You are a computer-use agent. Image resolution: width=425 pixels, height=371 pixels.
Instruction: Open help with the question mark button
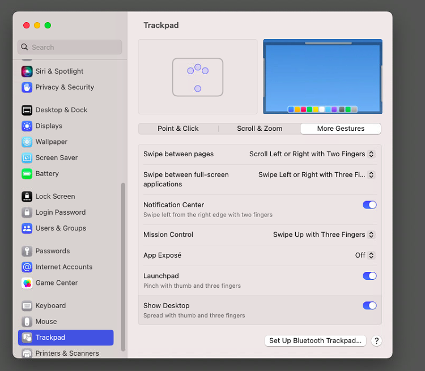(376, 340)
